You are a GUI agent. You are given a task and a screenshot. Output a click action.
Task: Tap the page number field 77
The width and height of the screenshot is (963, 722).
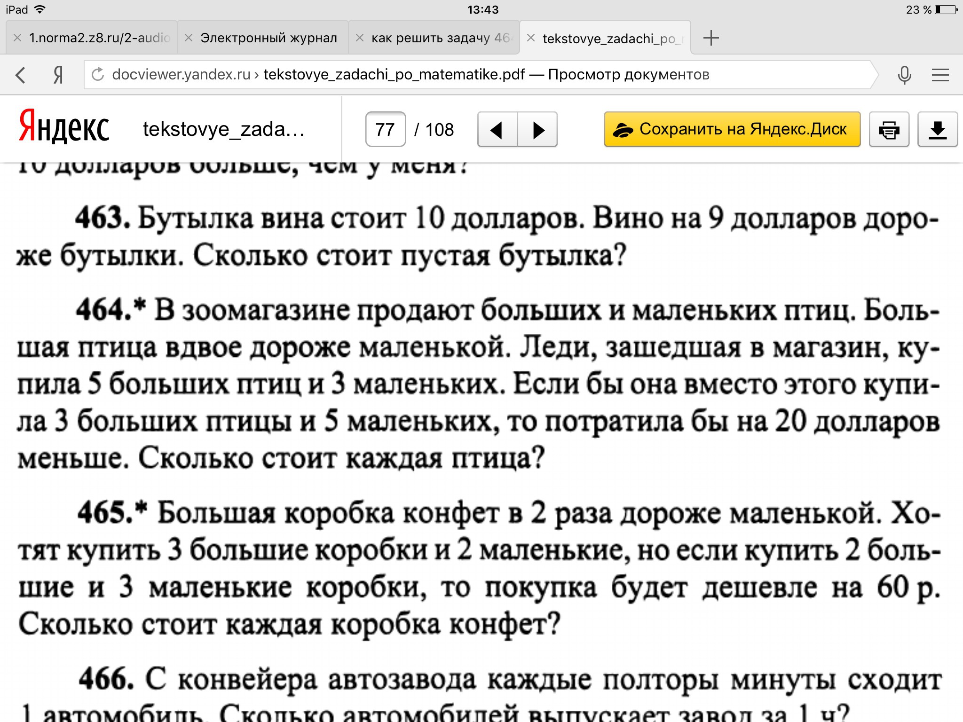(385, 130)
